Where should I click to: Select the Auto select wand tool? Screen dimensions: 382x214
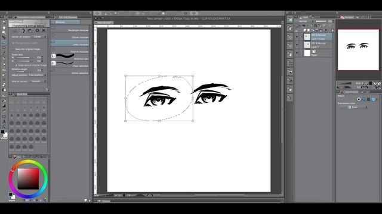[x=4, y=48]
